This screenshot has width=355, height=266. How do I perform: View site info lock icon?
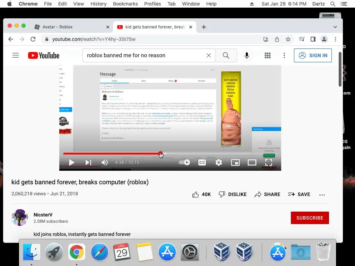pyautogui.click(x=47, y=39)
